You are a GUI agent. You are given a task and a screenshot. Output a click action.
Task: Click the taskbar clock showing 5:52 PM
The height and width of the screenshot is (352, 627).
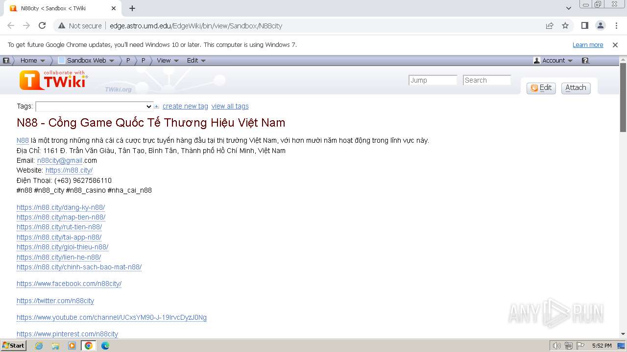pyautogui.click(x=602, y=346)
